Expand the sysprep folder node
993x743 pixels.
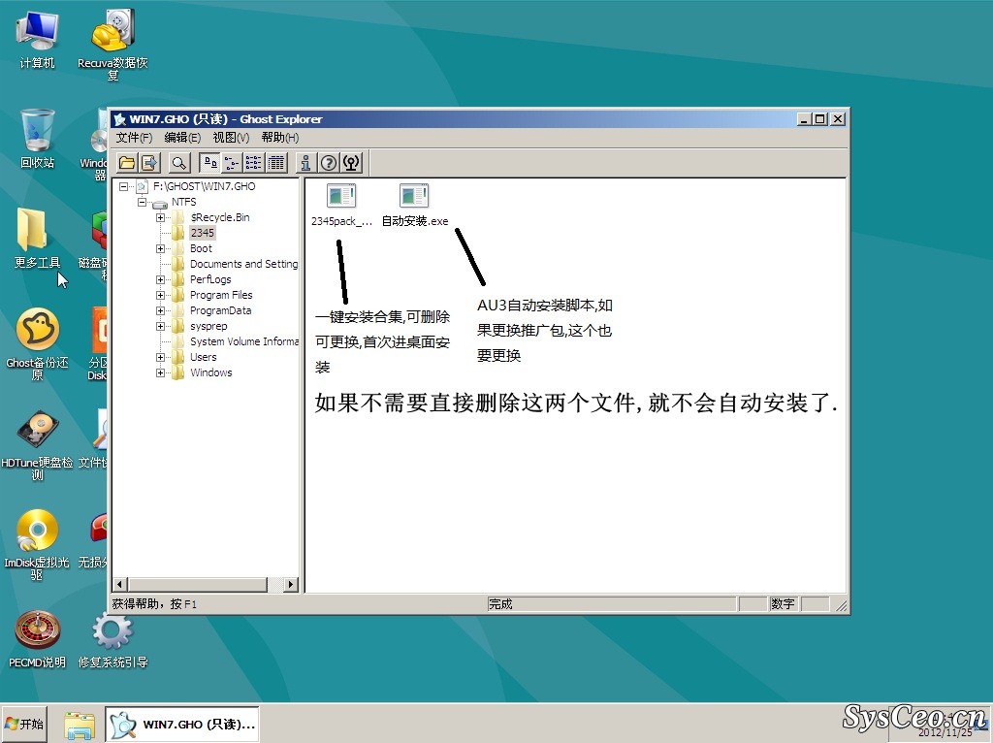pyautogui.click(x=160, y=326)
